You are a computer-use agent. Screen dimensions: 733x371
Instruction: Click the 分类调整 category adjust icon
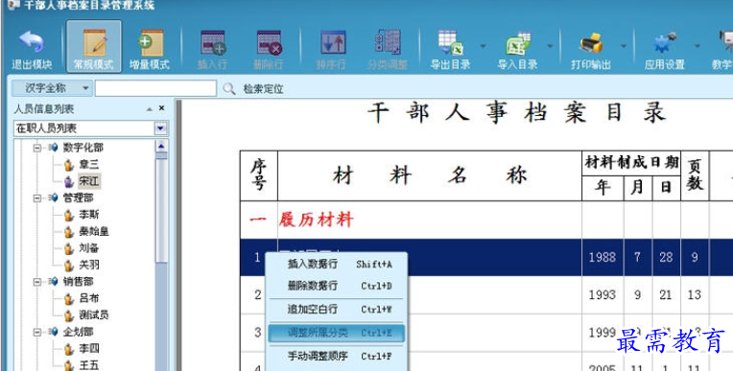pyautogui.click(x=388, y=42)
